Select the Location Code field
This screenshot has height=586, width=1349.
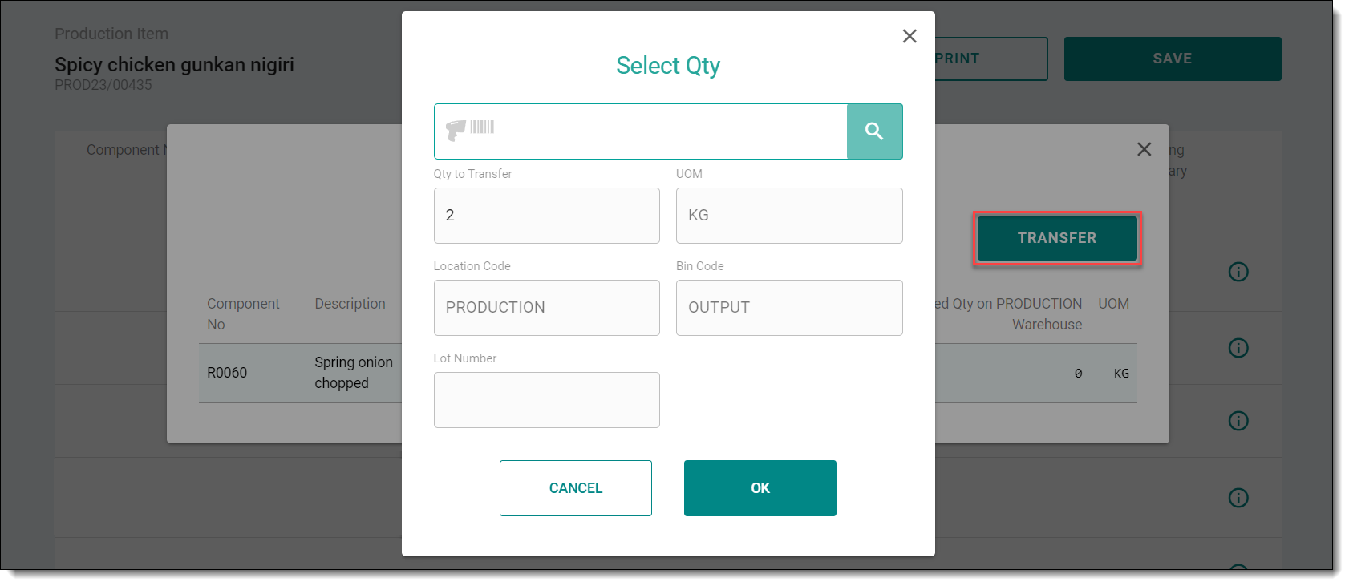[x=546, y=308]
